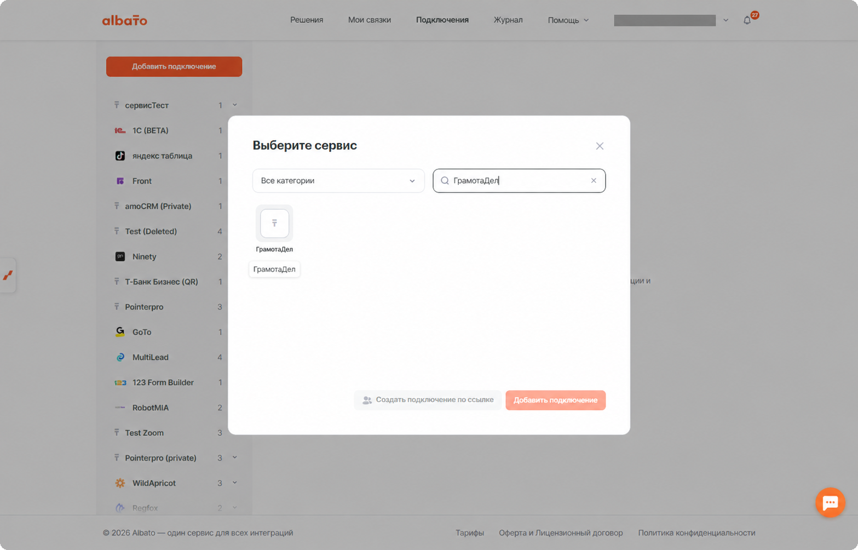Screen dimensions: 858x550
Task: Click the 1C (BETA) icon
Action: click(x=120, y=130)
